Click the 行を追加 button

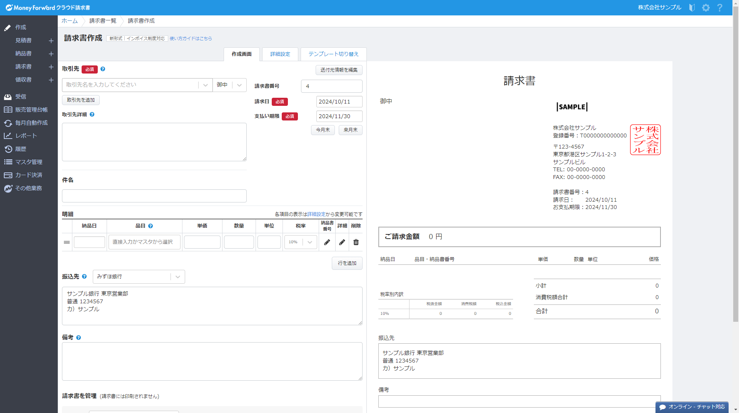point(347,263)
